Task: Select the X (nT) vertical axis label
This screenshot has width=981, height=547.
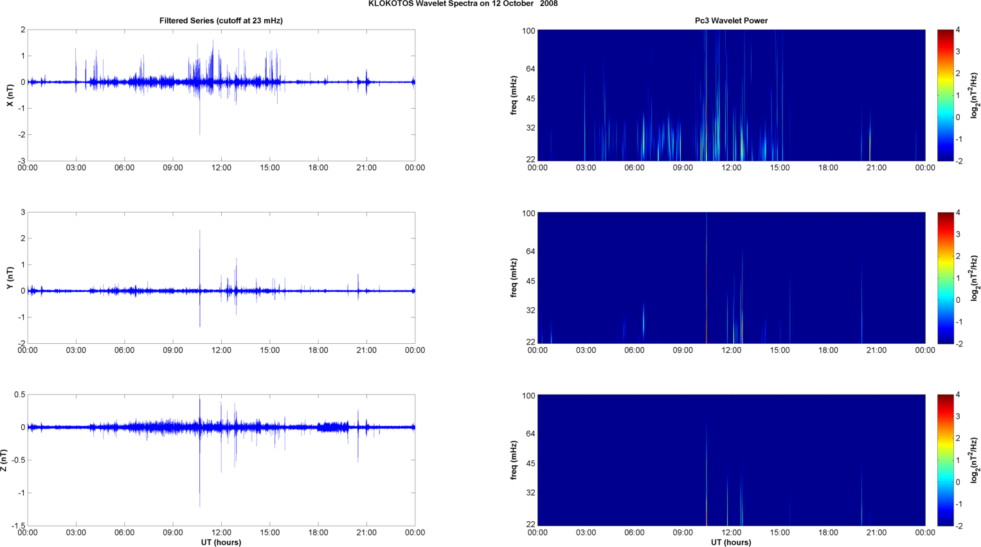Action: click(x=10, y=95)
